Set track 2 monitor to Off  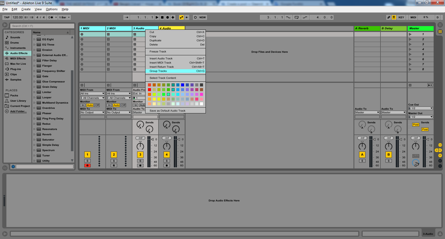pos(123,105)
